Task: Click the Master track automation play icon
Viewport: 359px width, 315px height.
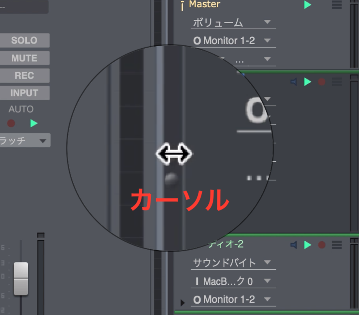Action: [x=307, y=5]
